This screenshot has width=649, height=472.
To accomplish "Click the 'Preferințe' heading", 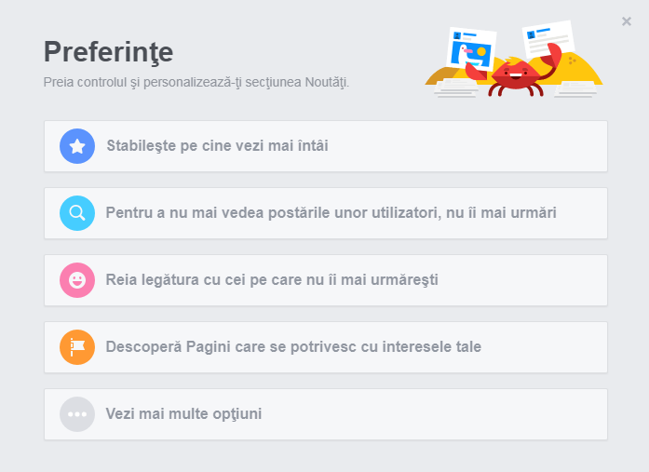I will (108, 52).
